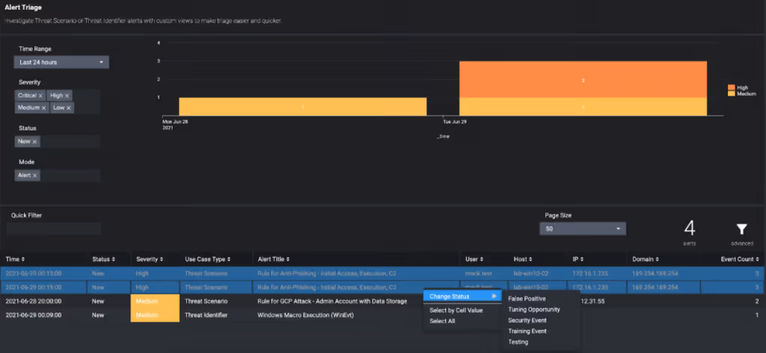This screenshot has height=353, width=766.
Task: Click inside the Status multi-select field
Action: (x=57, y=141)
